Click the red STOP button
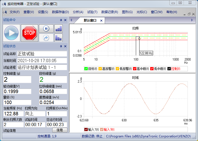198x141 pixels. [30, 33]
